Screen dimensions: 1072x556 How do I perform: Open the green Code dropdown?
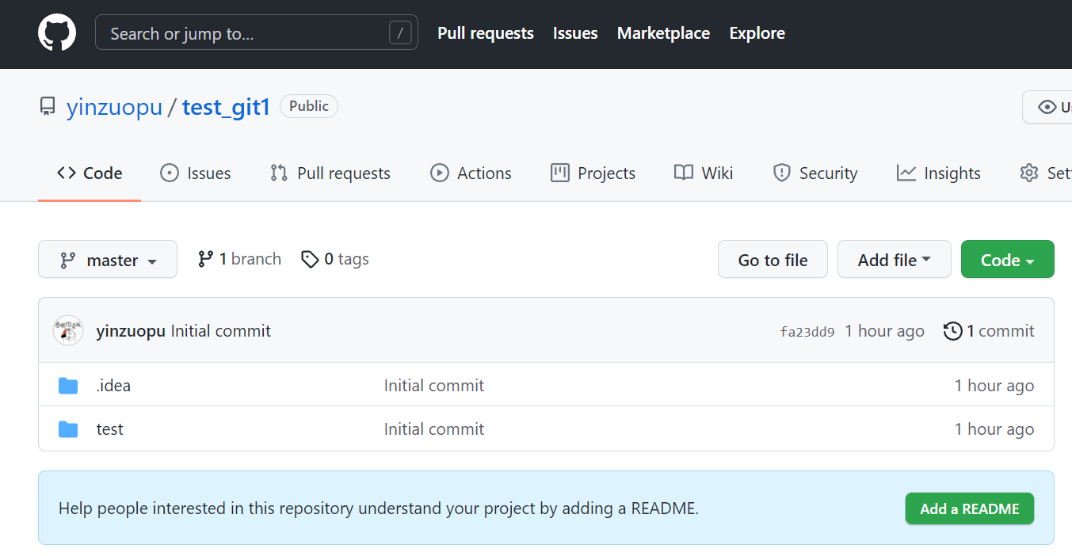1007,260
